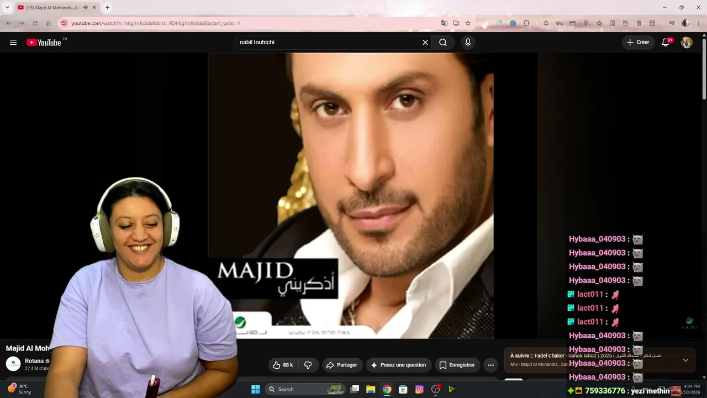
Task: Go forward with the browser arrow
Action: [x=22, y=23]
